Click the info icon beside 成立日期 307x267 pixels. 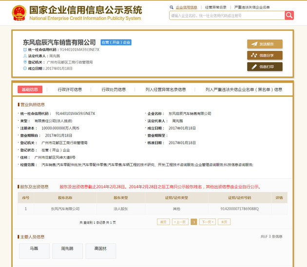25,69
